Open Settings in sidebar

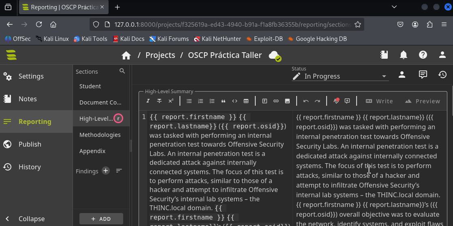pos(36,76)
